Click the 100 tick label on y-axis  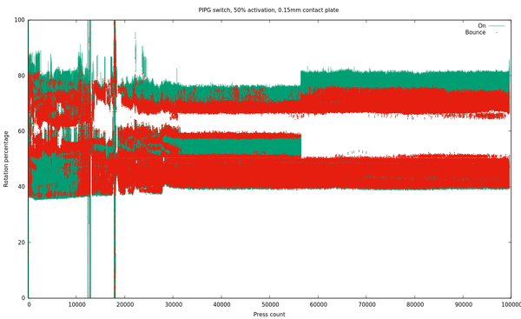point(19,20)
